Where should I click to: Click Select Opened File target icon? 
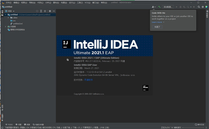(x=37, y=11)
